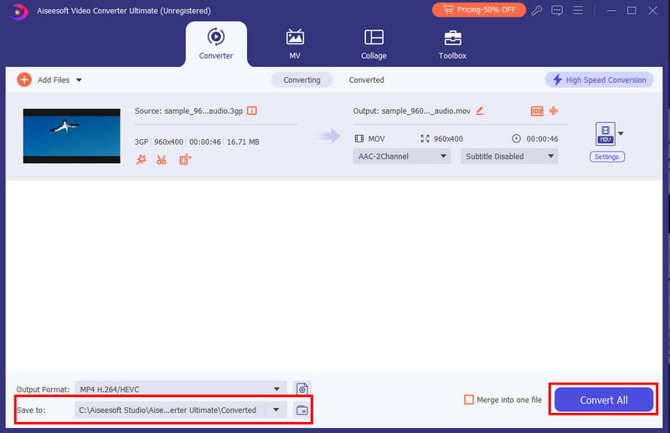The width and height of the screenshot is (670, 433).
Task: Minimize the application window
Action: [x=611, y=10]
